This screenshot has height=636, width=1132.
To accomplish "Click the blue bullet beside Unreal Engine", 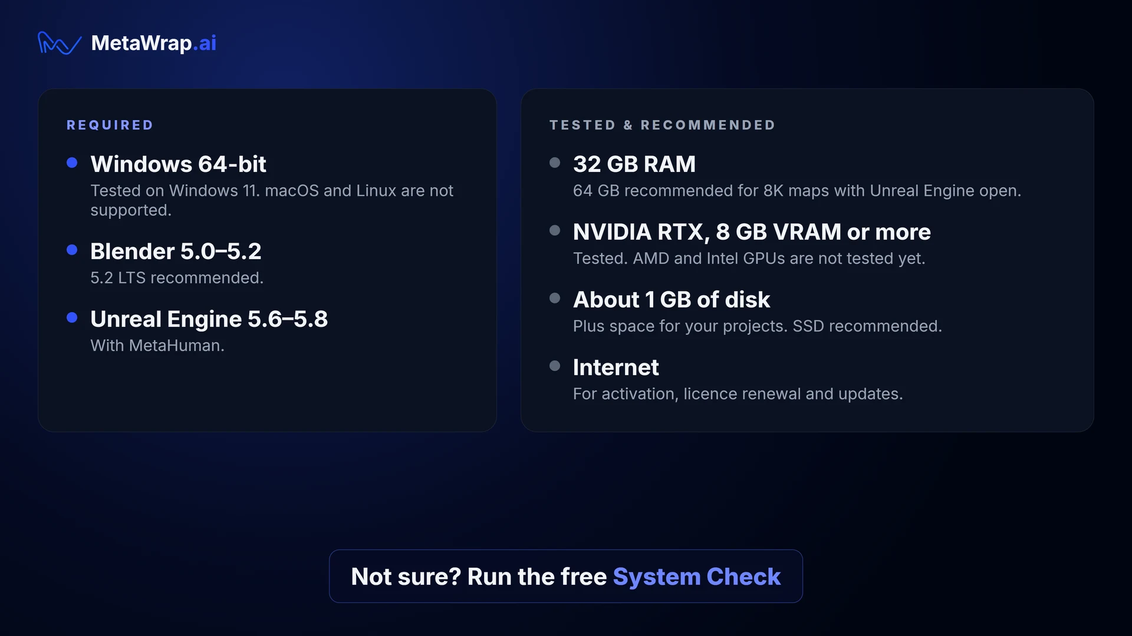I will point(72,317).
